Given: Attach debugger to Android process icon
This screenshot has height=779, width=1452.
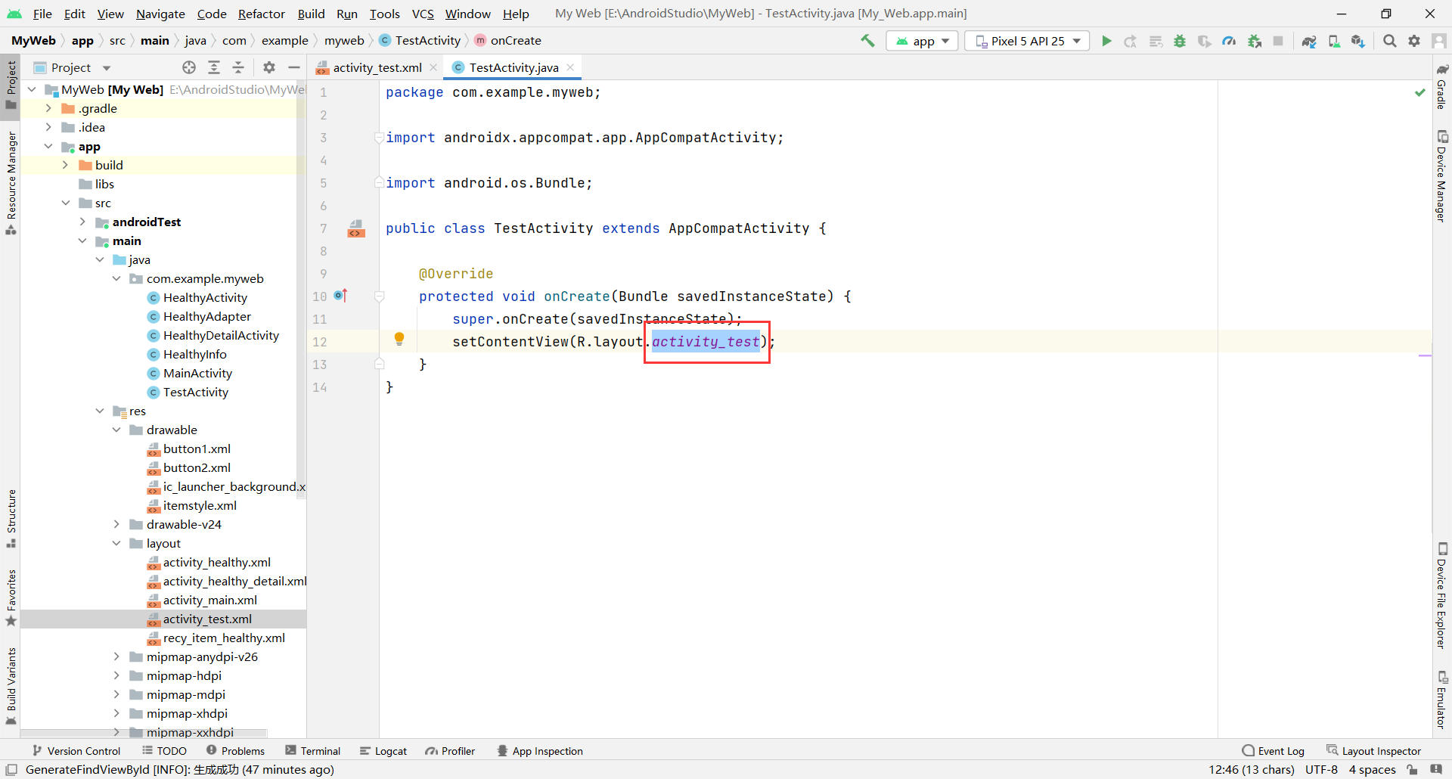Looking at the screenshot, I should point(1255,41).
